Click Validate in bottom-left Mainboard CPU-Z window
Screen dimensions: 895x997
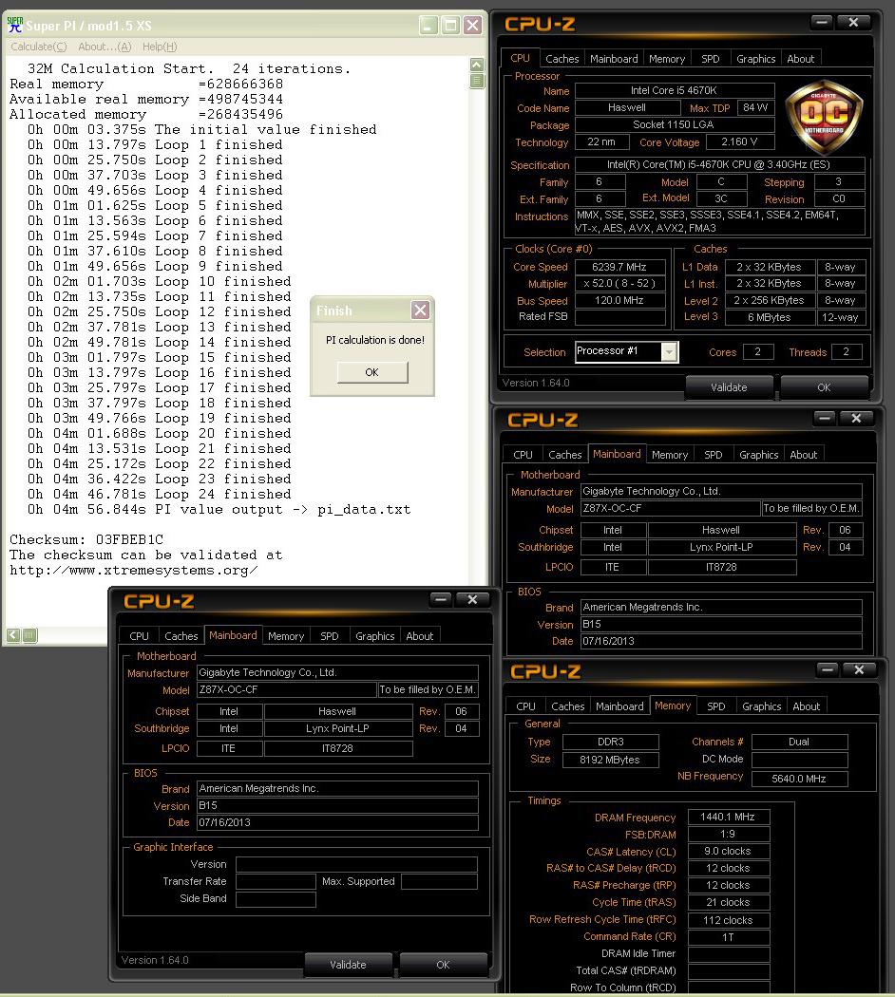(348, 965)
